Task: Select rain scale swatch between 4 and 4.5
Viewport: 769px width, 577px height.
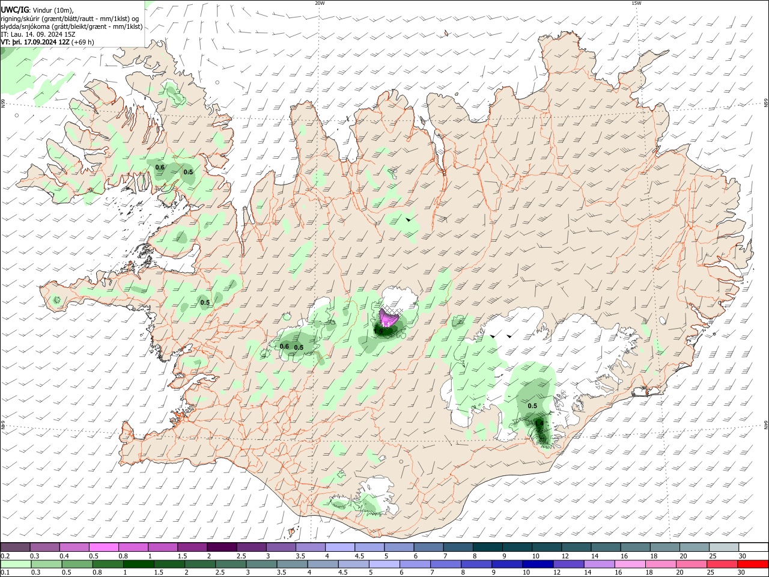Action: 323,564
